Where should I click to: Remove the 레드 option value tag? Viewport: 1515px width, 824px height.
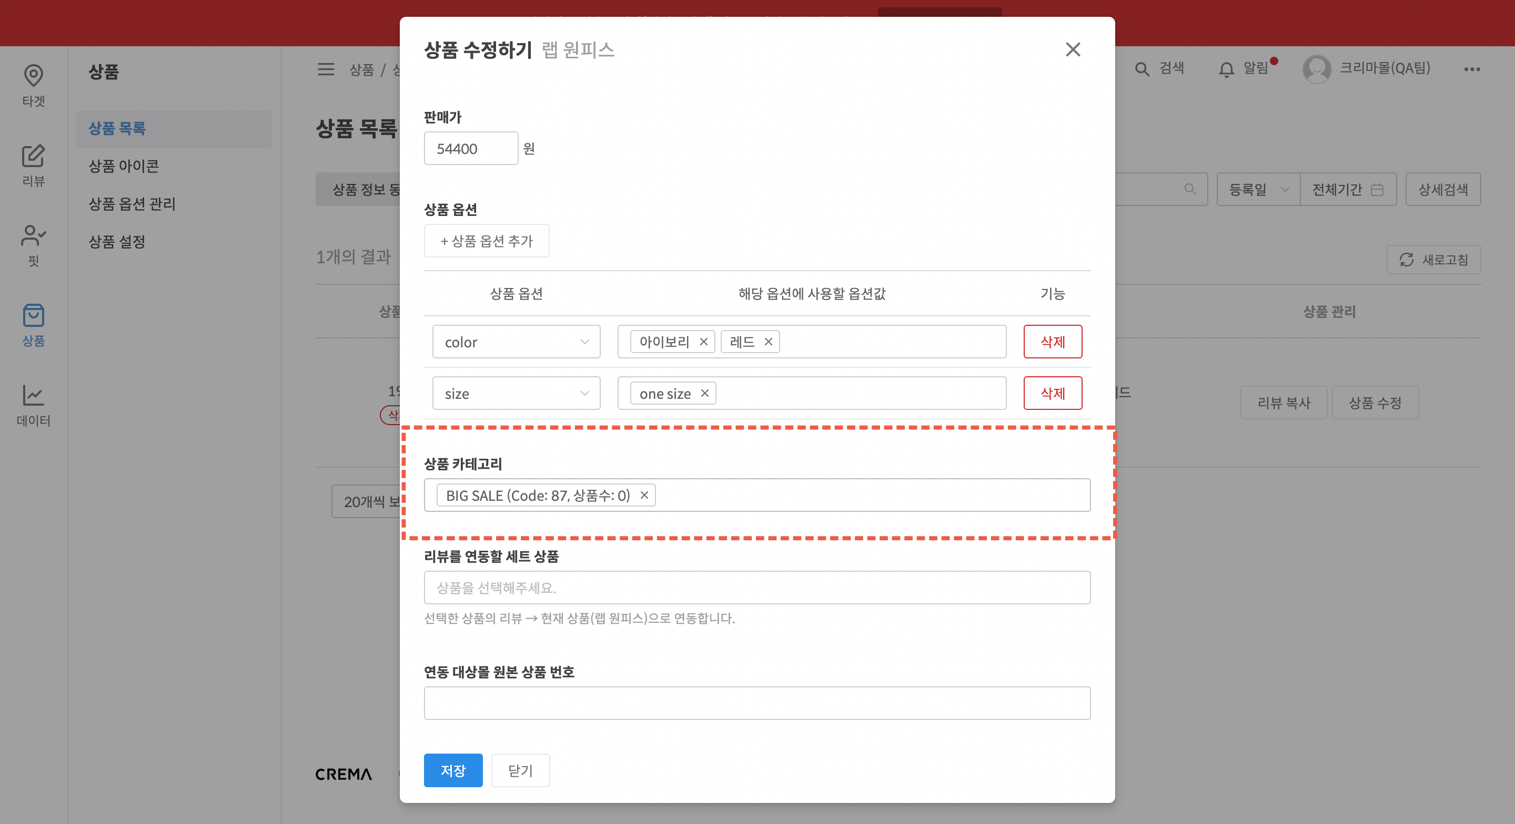click(767, 342)
